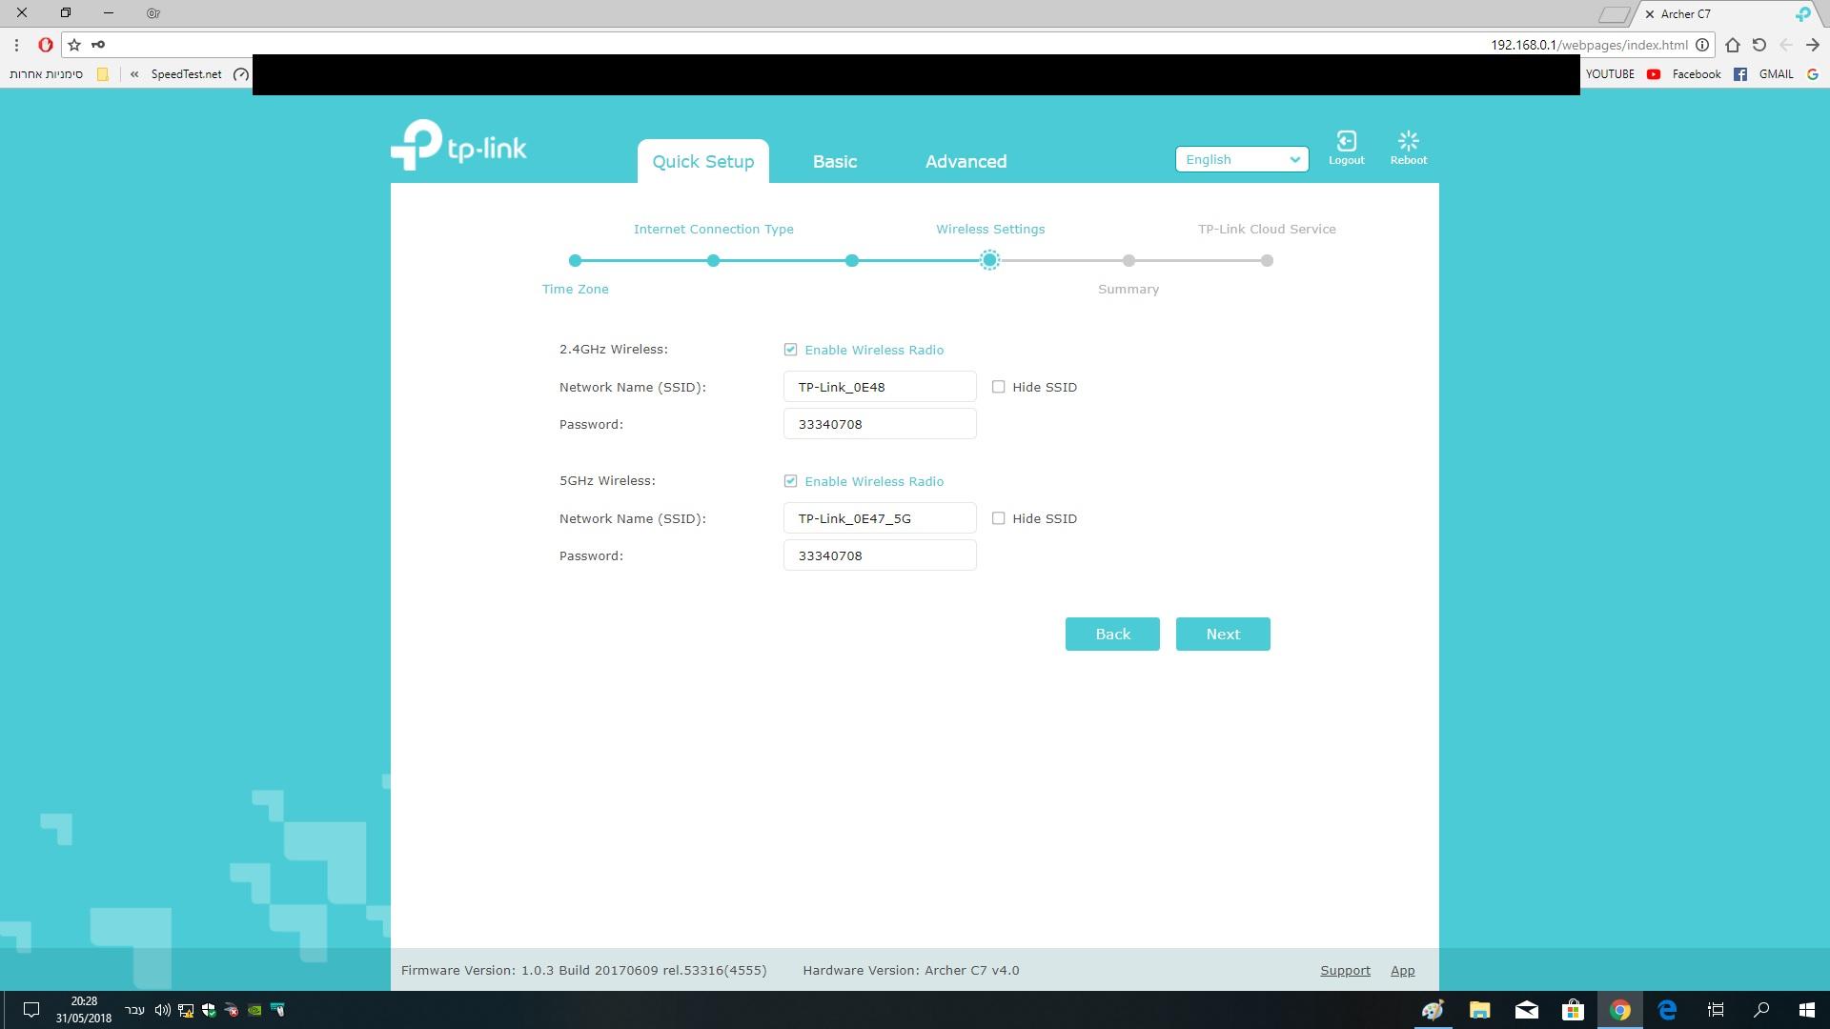1830x1029 pixels.
Task: Switch to the Basic tab
Action: click(x=835, y=161)
